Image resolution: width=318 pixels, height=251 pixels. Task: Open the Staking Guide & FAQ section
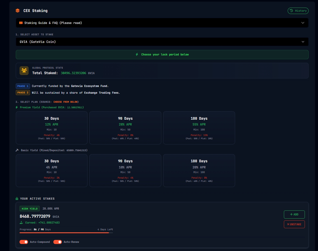point(162,23)
